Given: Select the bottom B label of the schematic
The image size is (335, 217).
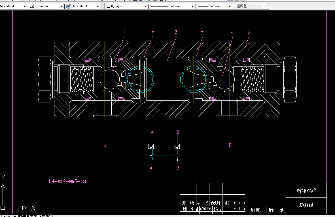Looking at the screenshot, I should pos(178,168).
